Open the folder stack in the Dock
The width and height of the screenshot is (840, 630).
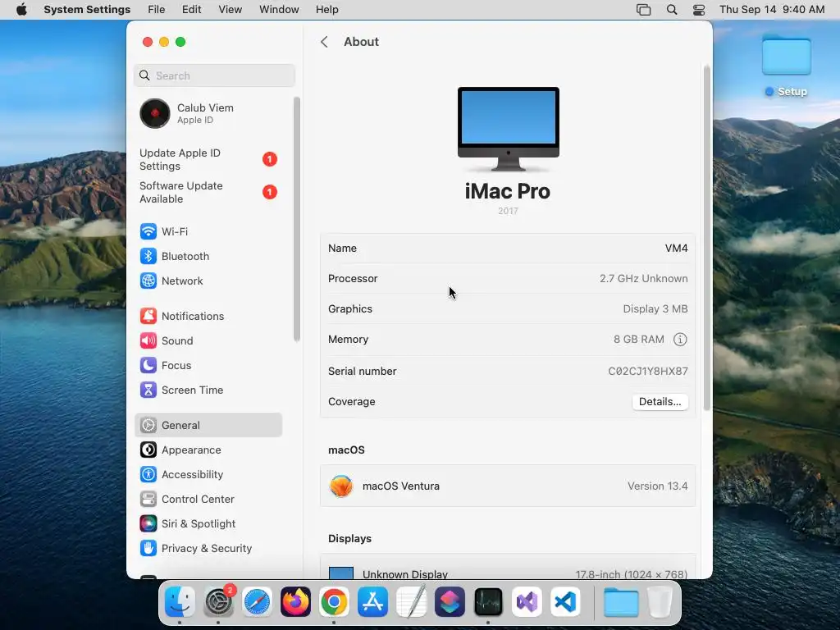(x=621, y=601)
